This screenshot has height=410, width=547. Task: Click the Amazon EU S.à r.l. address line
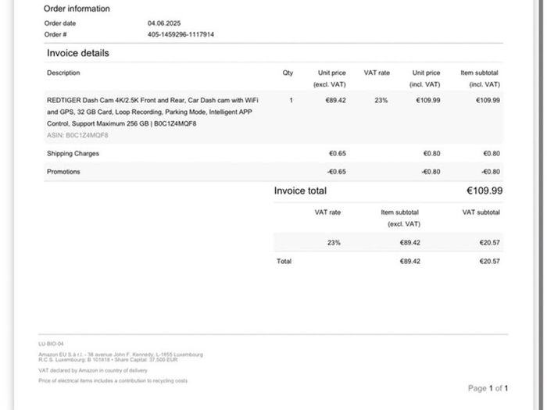(120, 355)
